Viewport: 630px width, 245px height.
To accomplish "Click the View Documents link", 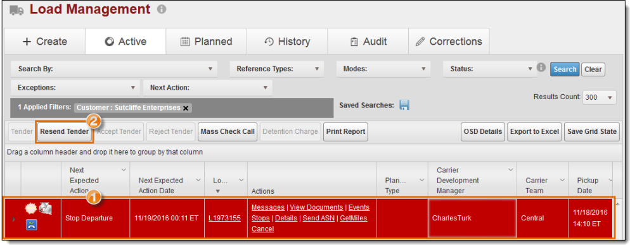I will 317,207.
